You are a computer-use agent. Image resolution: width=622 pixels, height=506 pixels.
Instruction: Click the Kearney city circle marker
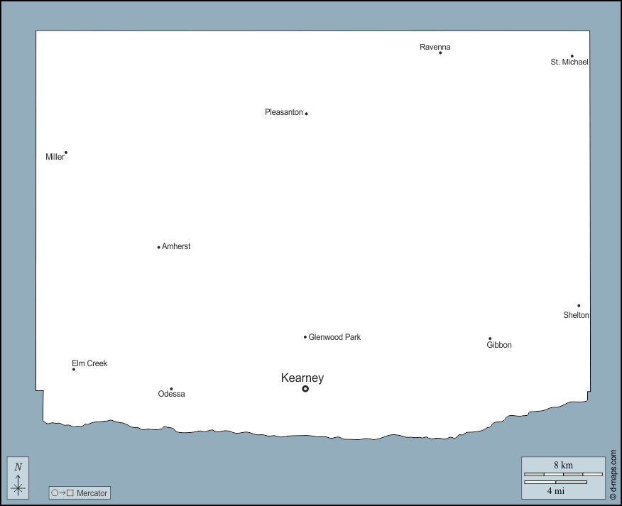tap(305, 389)
